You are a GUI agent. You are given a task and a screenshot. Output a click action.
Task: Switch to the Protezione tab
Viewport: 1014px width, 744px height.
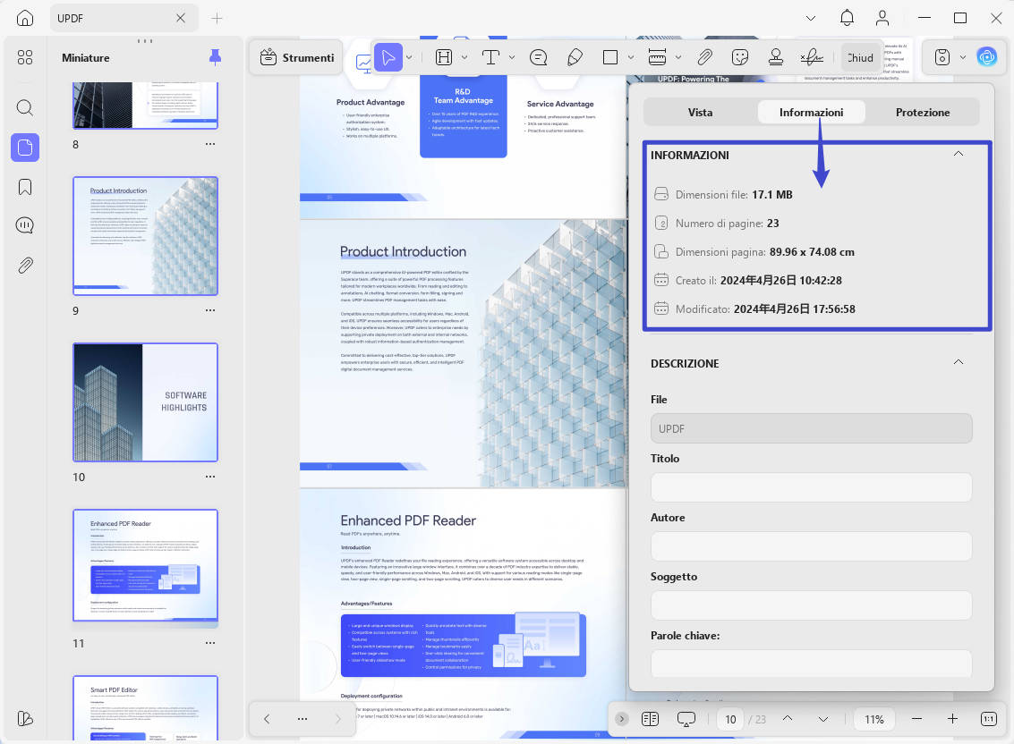click(x=922, y=113)
